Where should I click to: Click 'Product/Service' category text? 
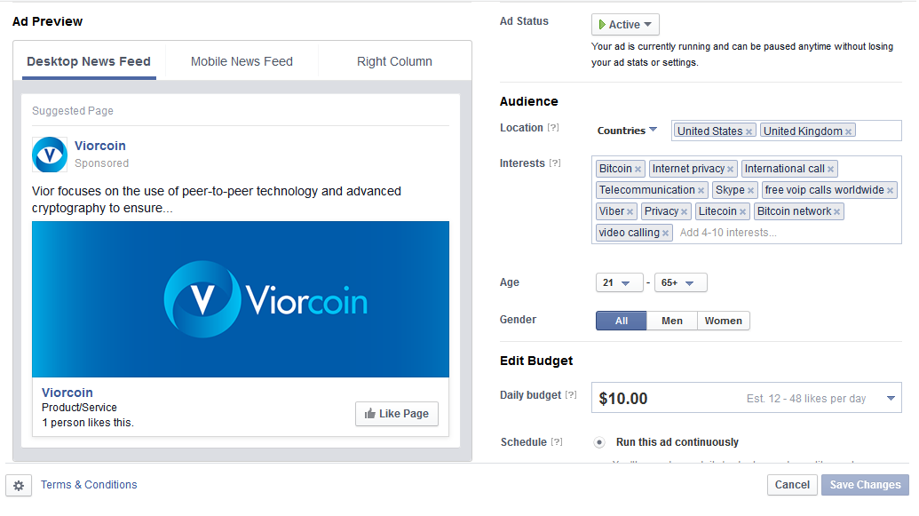[x=79, y=408]
